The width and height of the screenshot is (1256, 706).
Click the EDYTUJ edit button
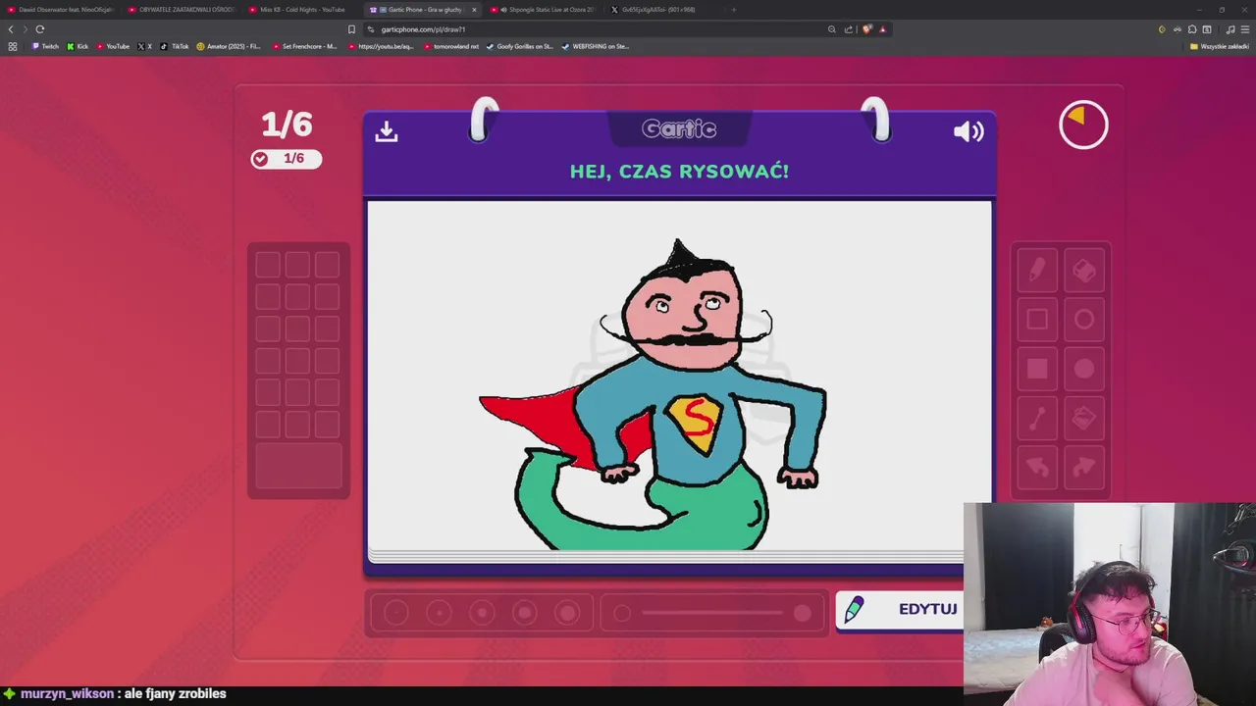pos(900,609)
